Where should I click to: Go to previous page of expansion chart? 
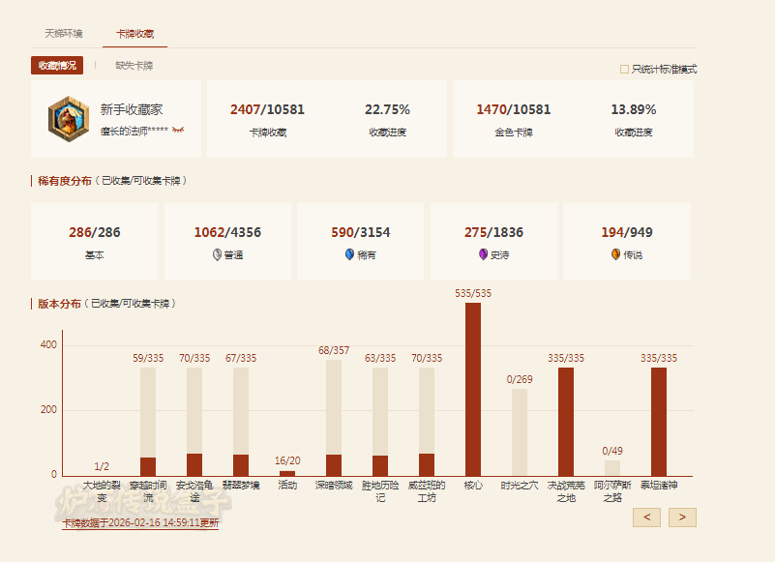(646, 518)
